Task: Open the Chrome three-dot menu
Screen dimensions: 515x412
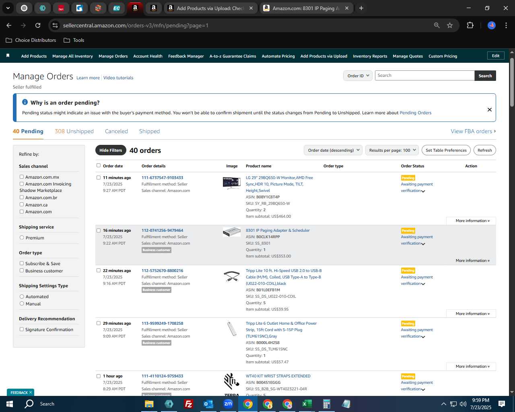Action: [x=505, y=25]
